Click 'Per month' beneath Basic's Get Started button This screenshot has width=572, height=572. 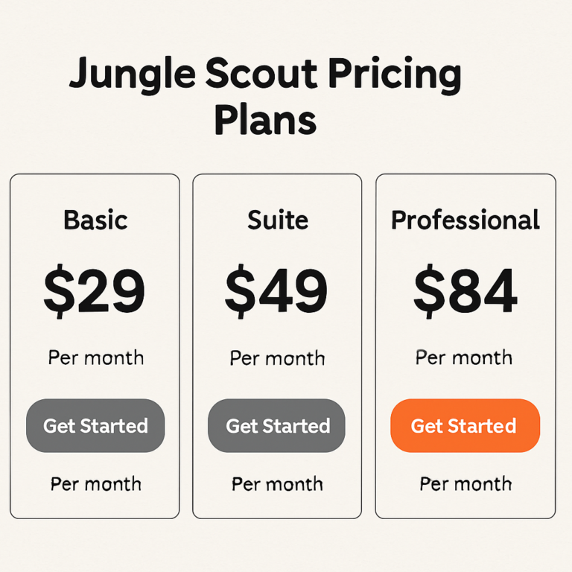[x=96, y=484]
